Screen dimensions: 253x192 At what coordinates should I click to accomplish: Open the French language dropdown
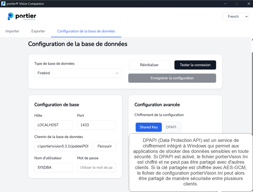coord(236,17)
